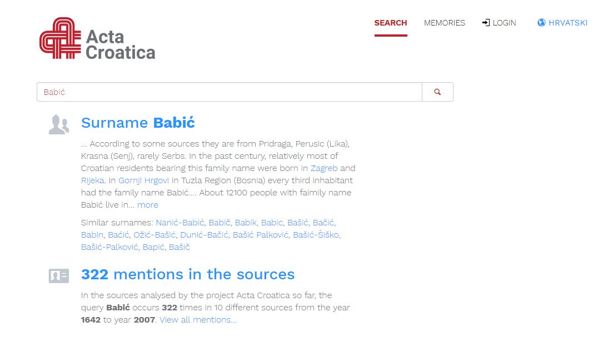Go to the Memories menu item
Viewport: 593px width, 357px height.
point(444,23)
